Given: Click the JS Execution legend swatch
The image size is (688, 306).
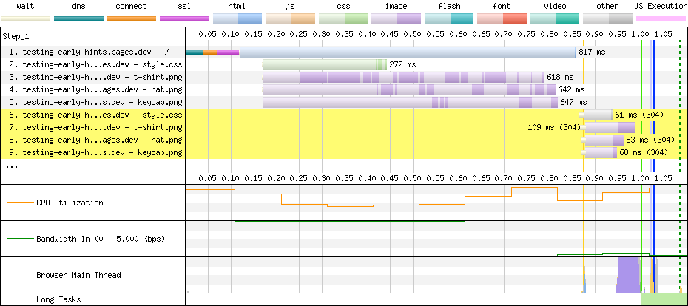Looking at the screenshot, I should [x=661, y=18].
